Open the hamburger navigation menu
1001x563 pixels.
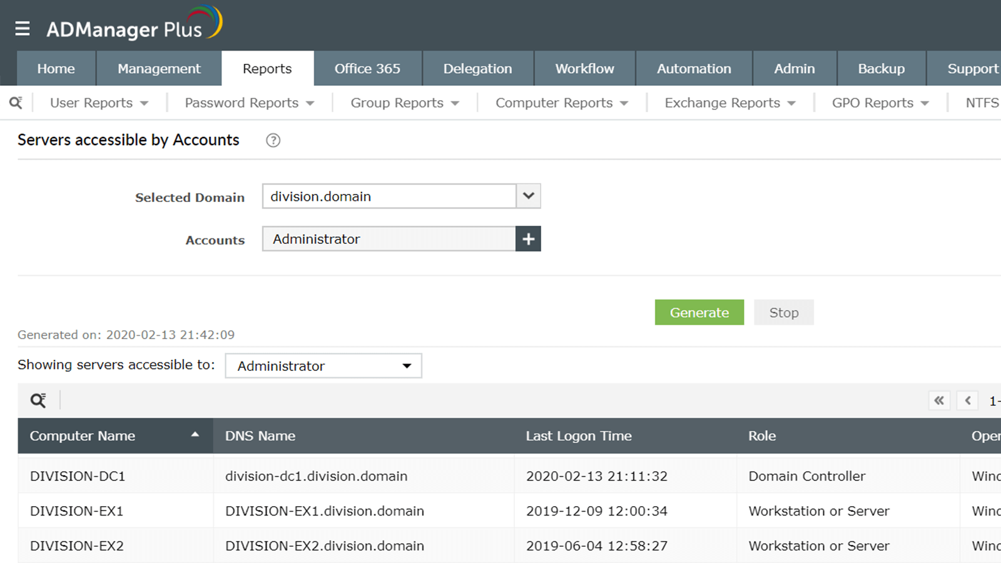click(x=23, y=29)
